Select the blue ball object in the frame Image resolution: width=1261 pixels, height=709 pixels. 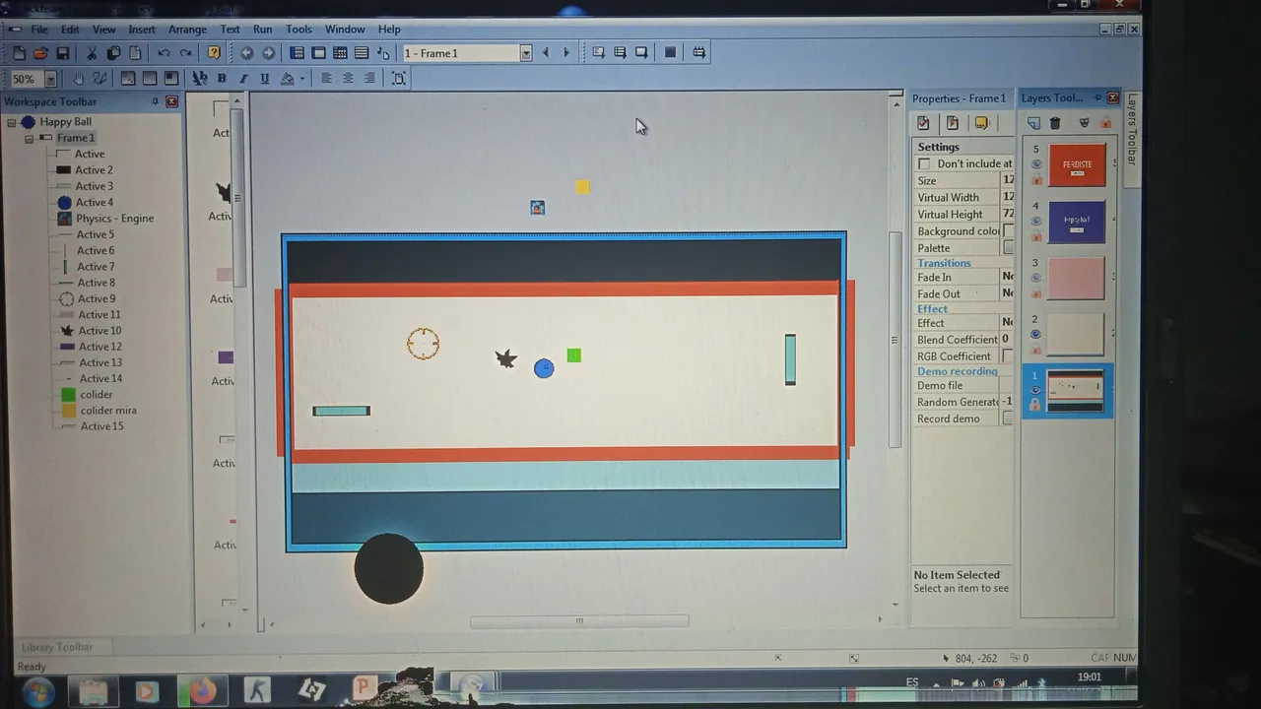coord(544,368)
